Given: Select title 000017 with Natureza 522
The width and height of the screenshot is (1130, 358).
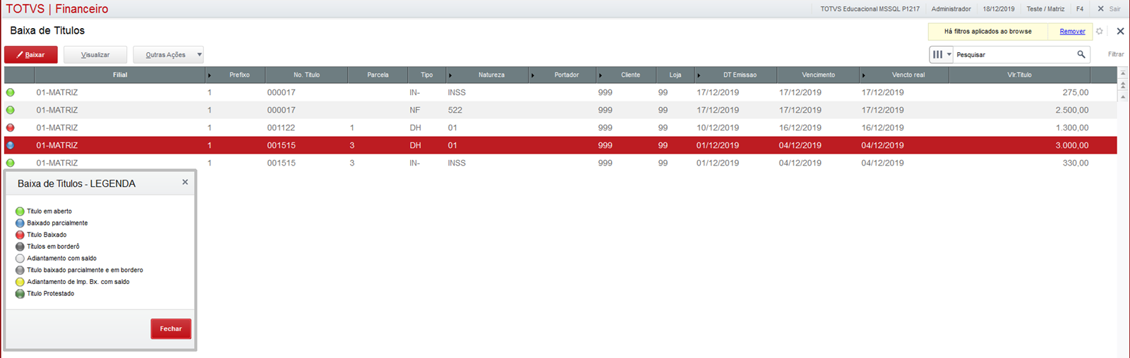Looking at the screenshot, I should [281, 110].
